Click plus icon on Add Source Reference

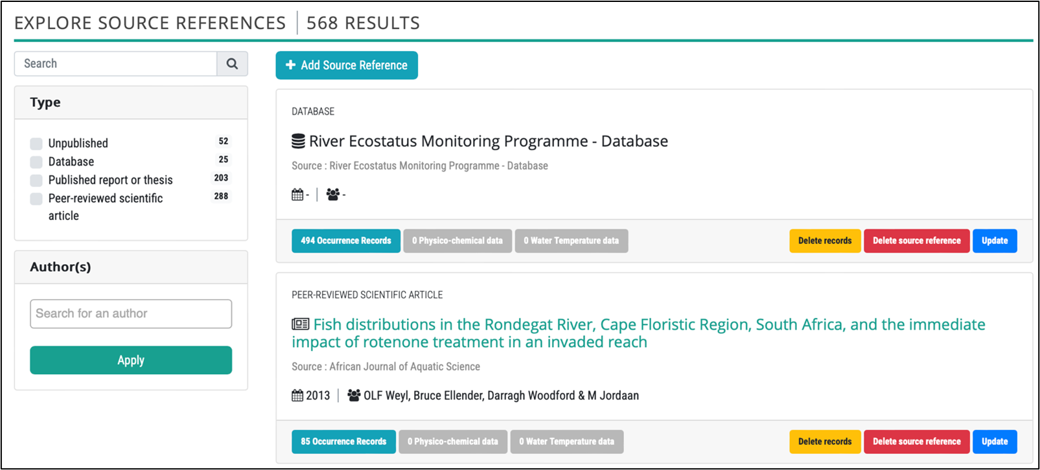[291, 65]
